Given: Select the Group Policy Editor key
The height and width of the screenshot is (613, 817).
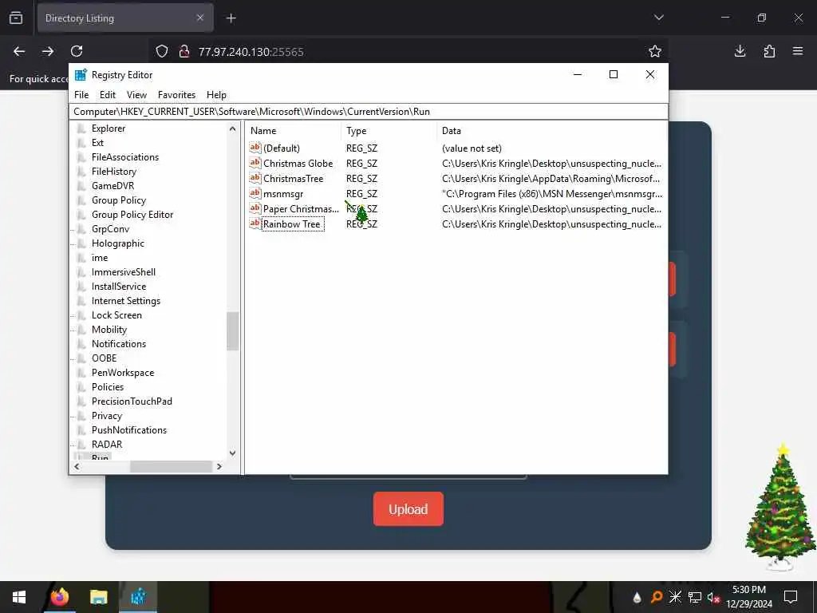Looking at the screenshot, I should [132, 214].
